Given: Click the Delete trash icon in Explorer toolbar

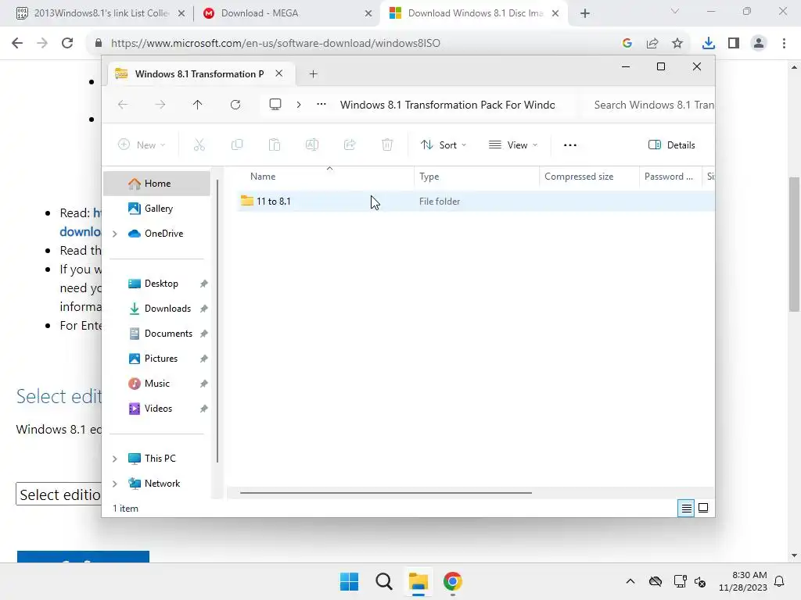Looking at the screenshot, I should point(387,145).
